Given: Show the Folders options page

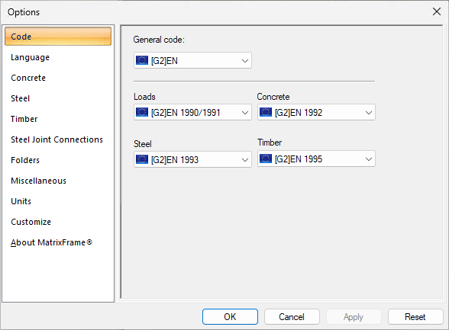Looking at the screenshot, I should [x=25, y=160].
